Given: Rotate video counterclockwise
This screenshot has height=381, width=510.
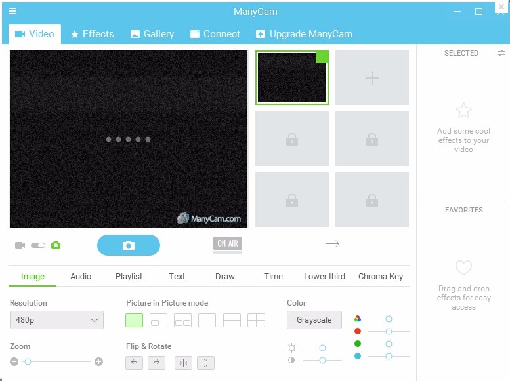Looking at the screenshot, I should 134,363.
